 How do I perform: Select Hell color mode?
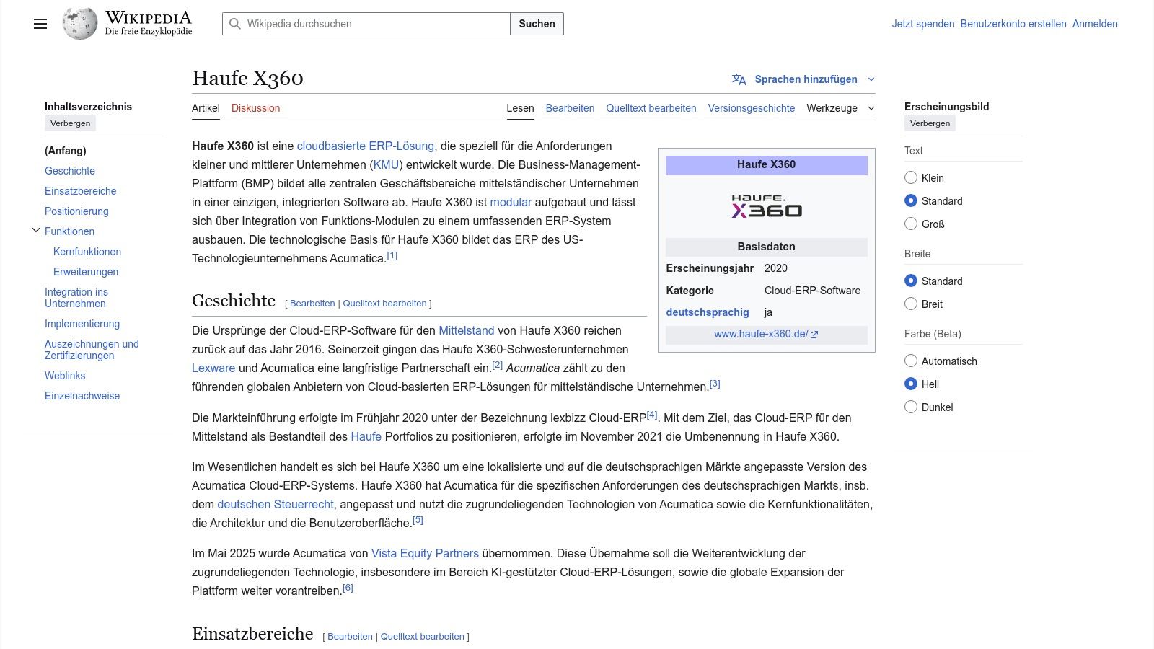911,384
